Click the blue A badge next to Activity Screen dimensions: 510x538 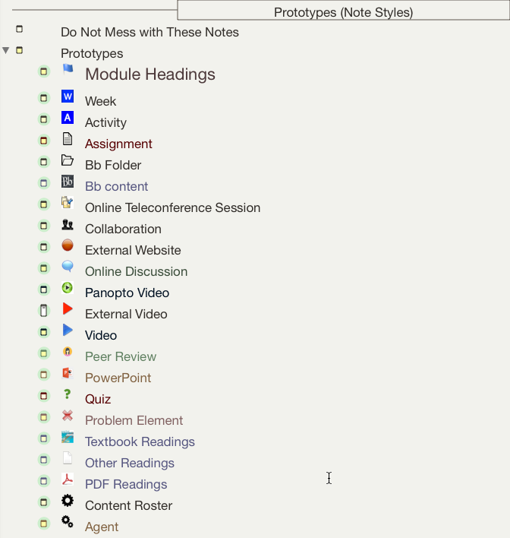[68, 118]
